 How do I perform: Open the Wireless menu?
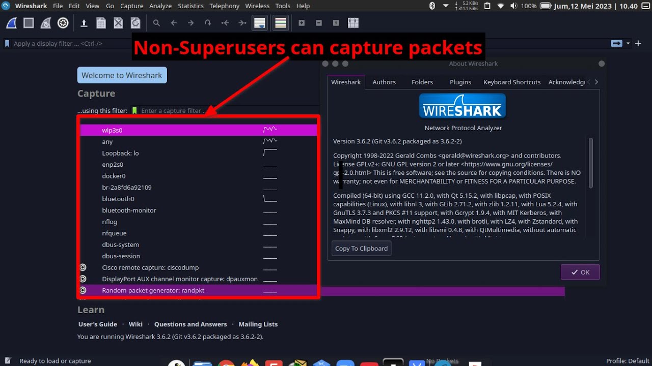coord(257,6)
